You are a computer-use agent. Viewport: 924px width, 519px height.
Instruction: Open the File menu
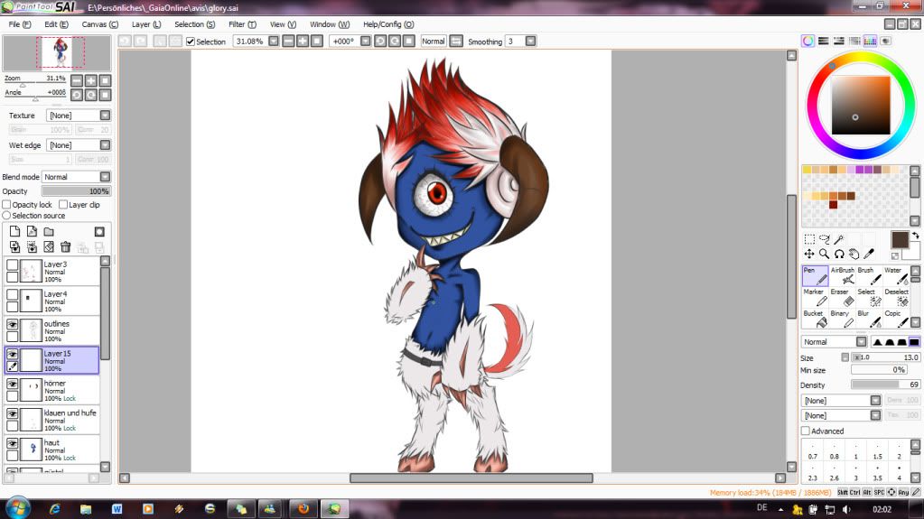pyautogui.click(x=20, y=24)
